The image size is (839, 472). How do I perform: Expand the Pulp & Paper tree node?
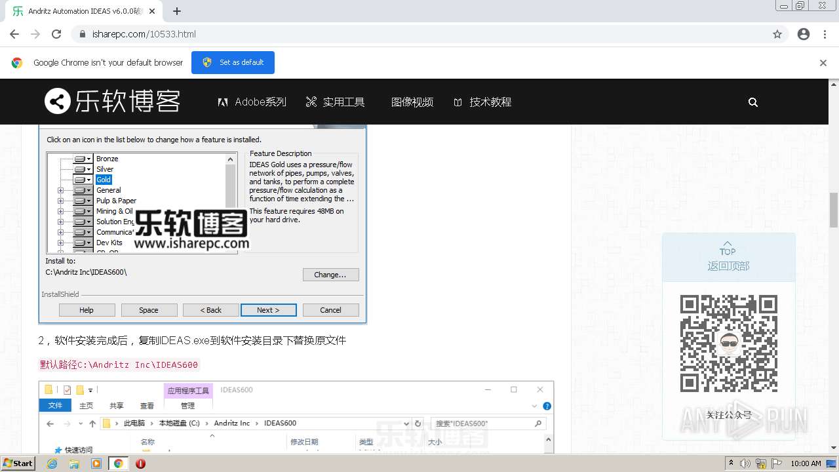coord(60,201)
